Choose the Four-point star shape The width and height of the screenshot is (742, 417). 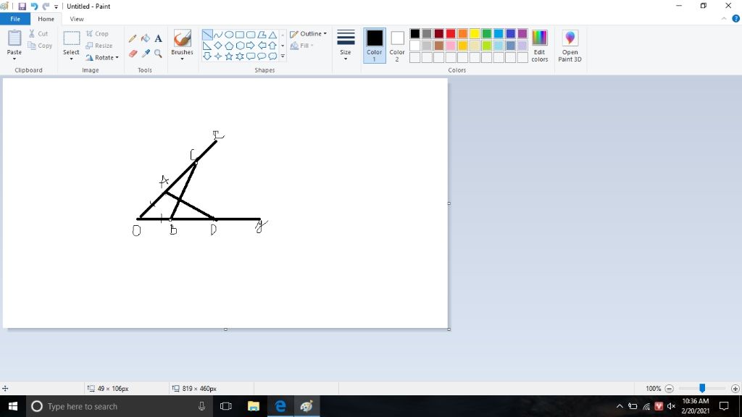click(218, 56)
